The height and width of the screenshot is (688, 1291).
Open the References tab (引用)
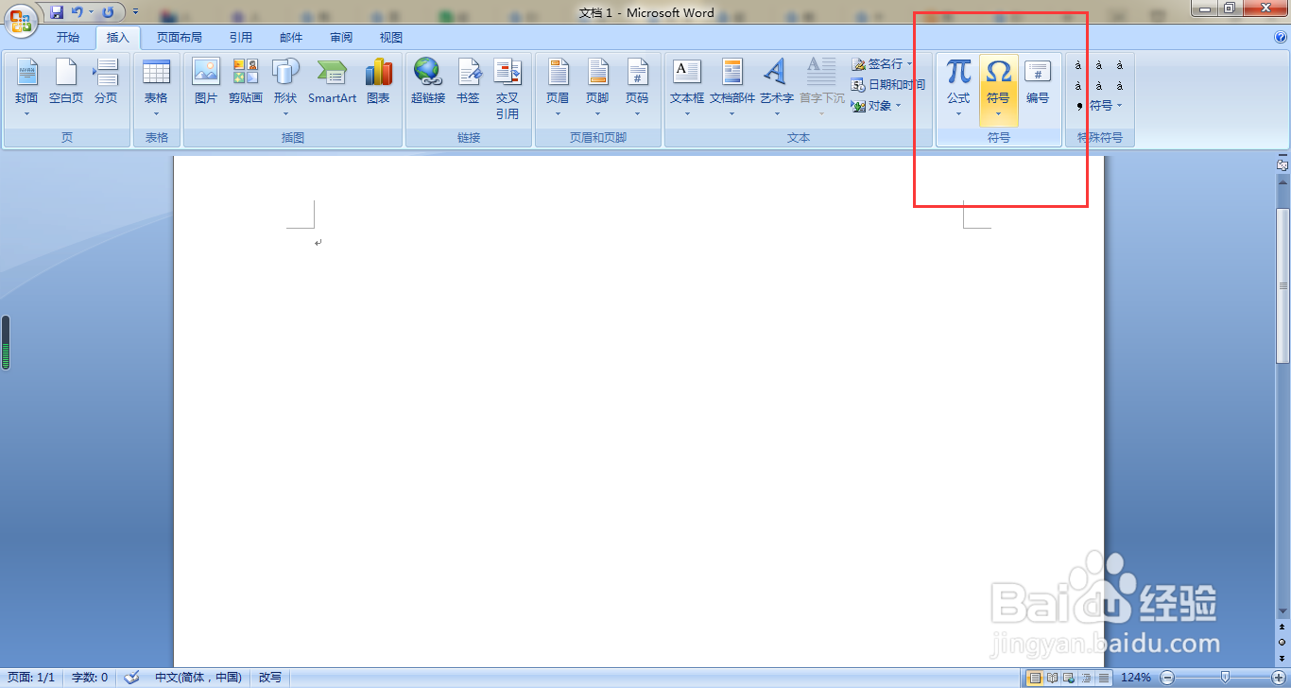coord(241,38)
